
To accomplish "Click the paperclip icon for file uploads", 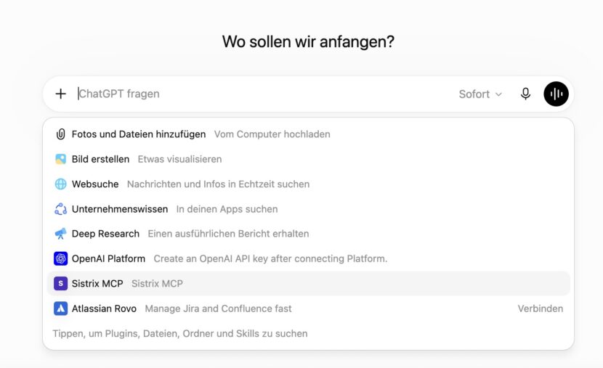I will pos(60,134).
